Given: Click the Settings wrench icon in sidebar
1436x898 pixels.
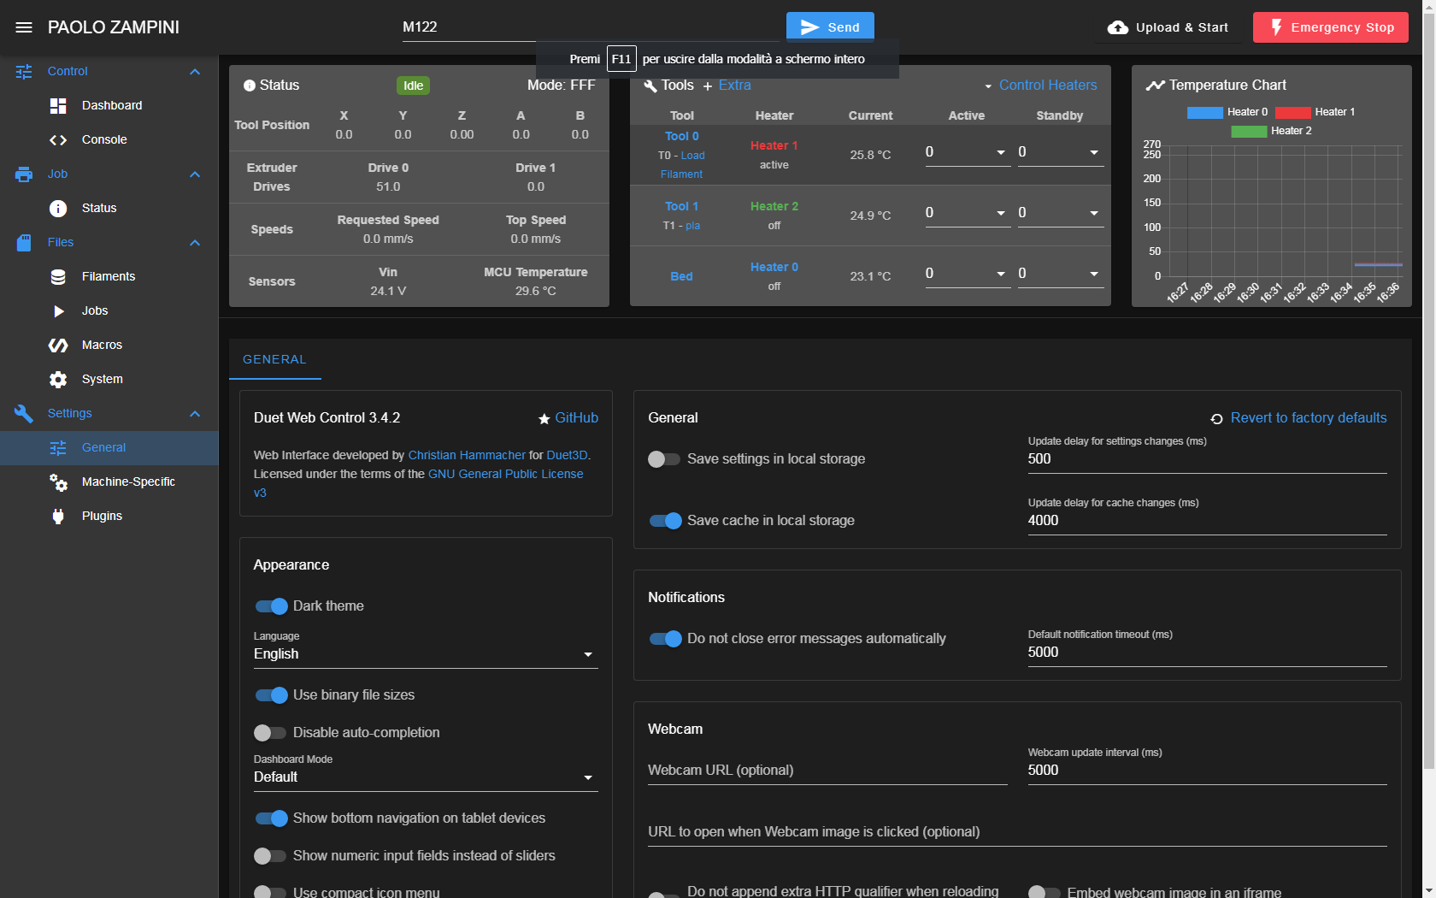Looking at the screenshot, I should click(24, 414).
